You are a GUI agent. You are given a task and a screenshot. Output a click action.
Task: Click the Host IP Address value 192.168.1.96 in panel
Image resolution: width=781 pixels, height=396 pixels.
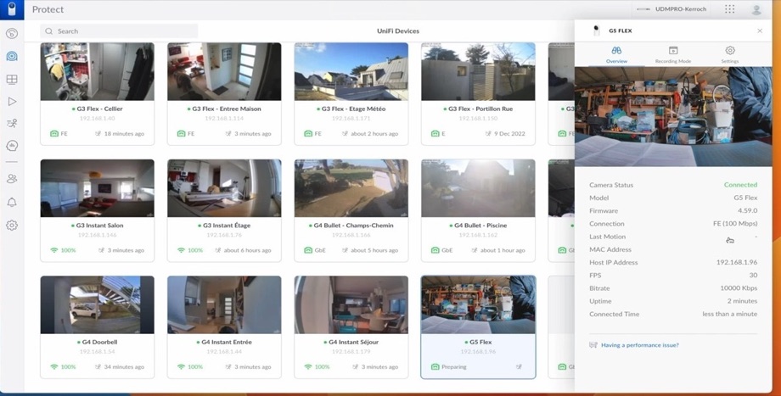[x=737, y=262]
